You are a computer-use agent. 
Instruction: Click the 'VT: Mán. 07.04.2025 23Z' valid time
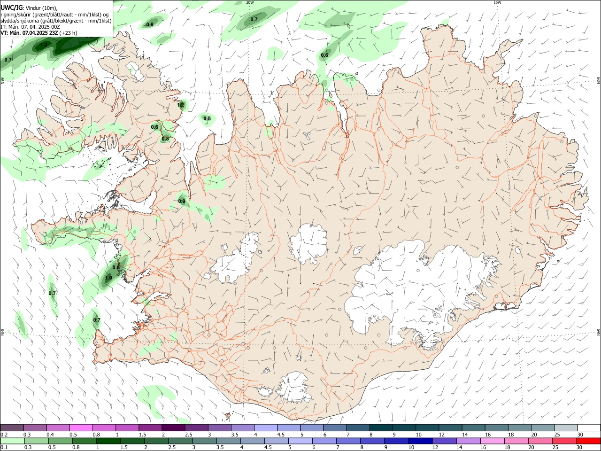(29, 33)
